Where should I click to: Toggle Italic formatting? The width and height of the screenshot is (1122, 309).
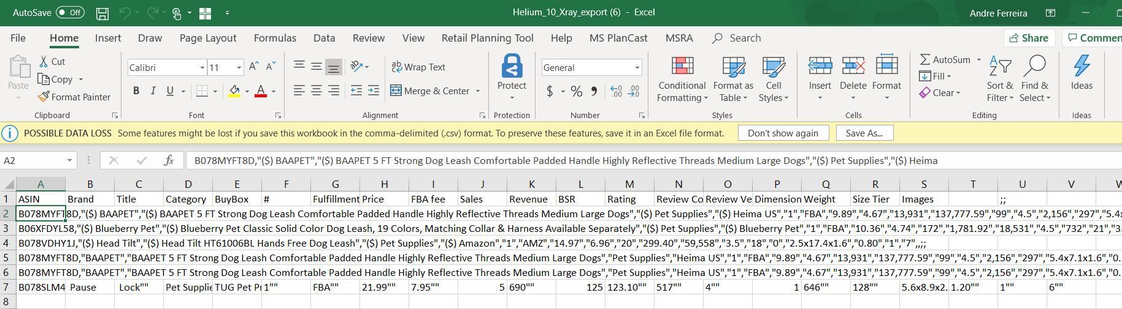[153, 91]
